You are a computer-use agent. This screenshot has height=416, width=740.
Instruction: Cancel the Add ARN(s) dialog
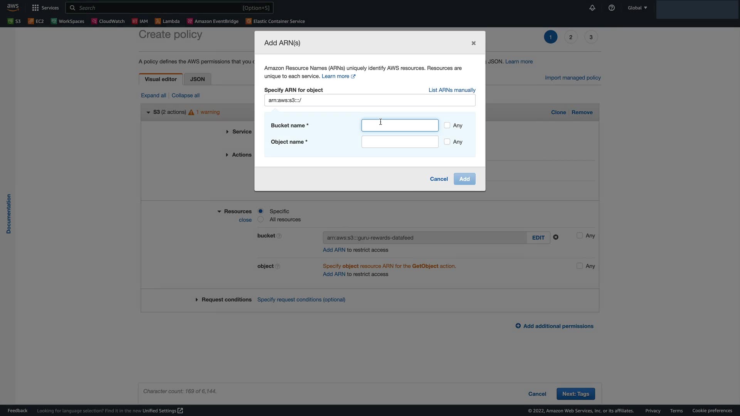point(439,179)
